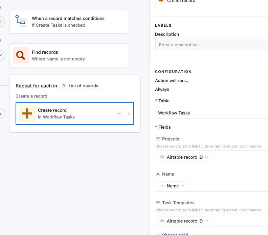Image resolution: width=268 pixels, height=235 pixels.
Task: Click the Create record plus icon
Action: tap(27, 113)
